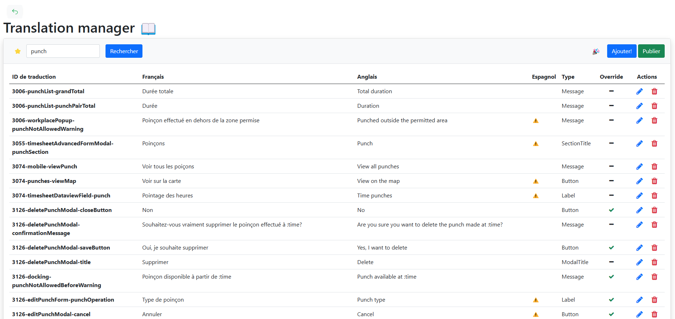Toggle the yellow star favorites filter
Image resolution: width=675 pixels, height=319 pixels.
point(18,51)
